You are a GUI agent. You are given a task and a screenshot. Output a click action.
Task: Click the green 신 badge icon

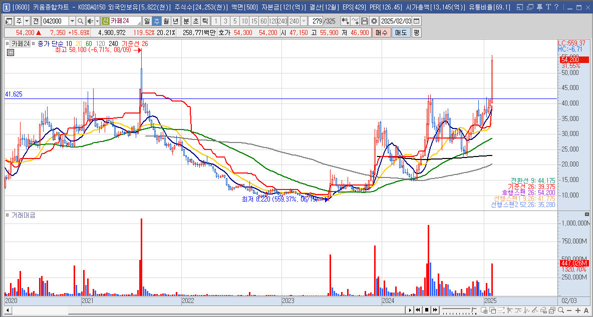(106, 21)
